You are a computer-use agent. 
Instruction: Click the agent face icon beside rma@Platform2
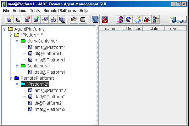point(30,109)
